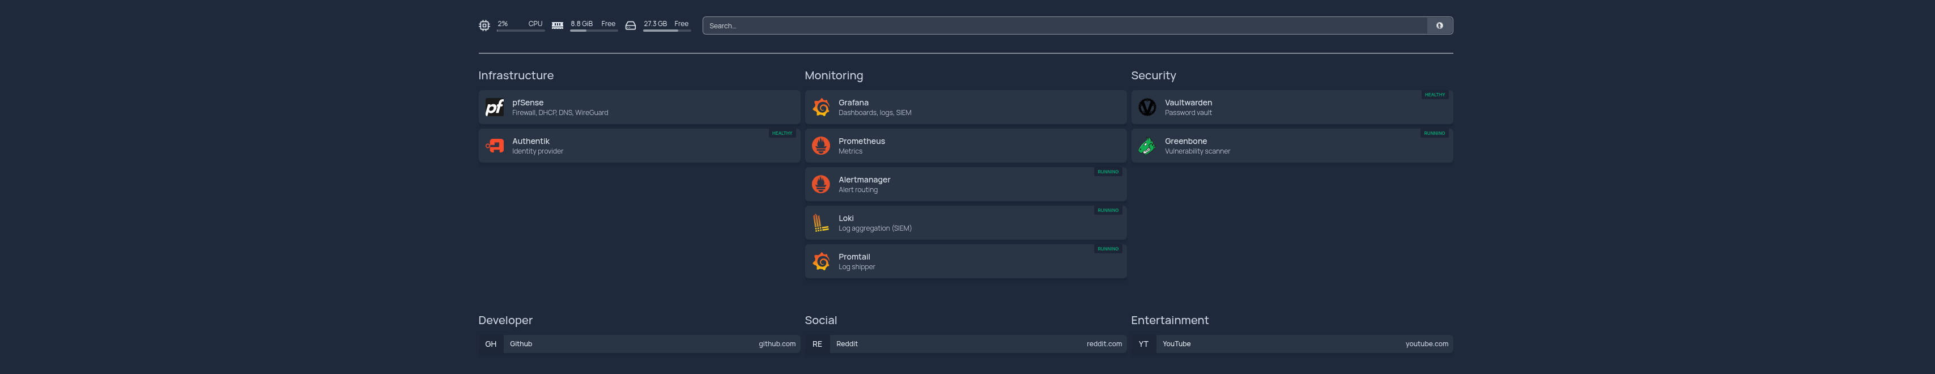Click the GH bookmark abbreviation
The height and width of the screenshot is (374, 1935).
(491, 344)
